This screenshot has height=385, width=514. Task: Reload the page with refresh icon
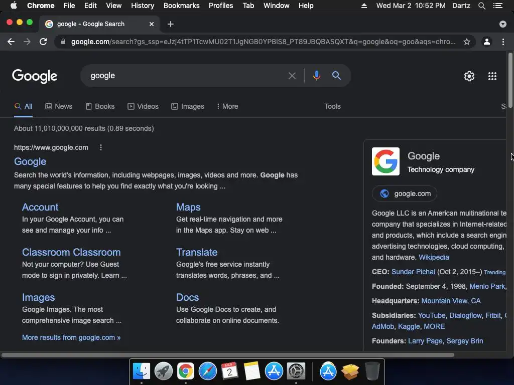43,42
